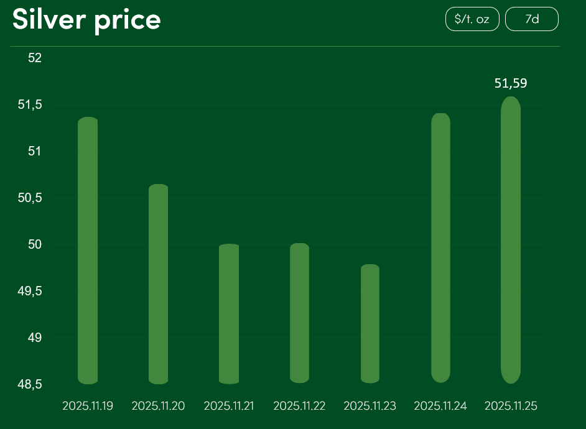
Task: Select the 2025.11.19 date axis label
Action: (88, 406)
